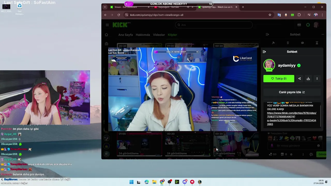This screenshot has height=186, width=331.
Task: Click the Ara search field on Kick
Action: [214, 25]
